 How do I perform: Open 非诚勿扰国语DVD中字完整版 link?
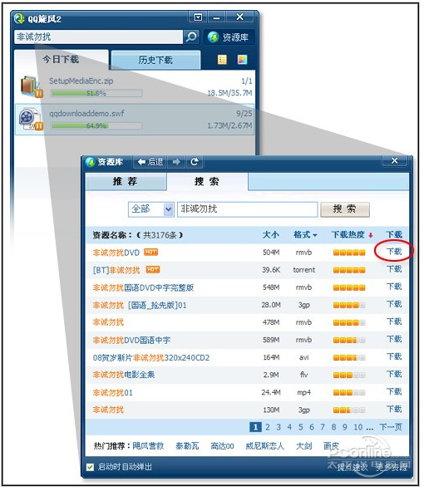(143, 287)
